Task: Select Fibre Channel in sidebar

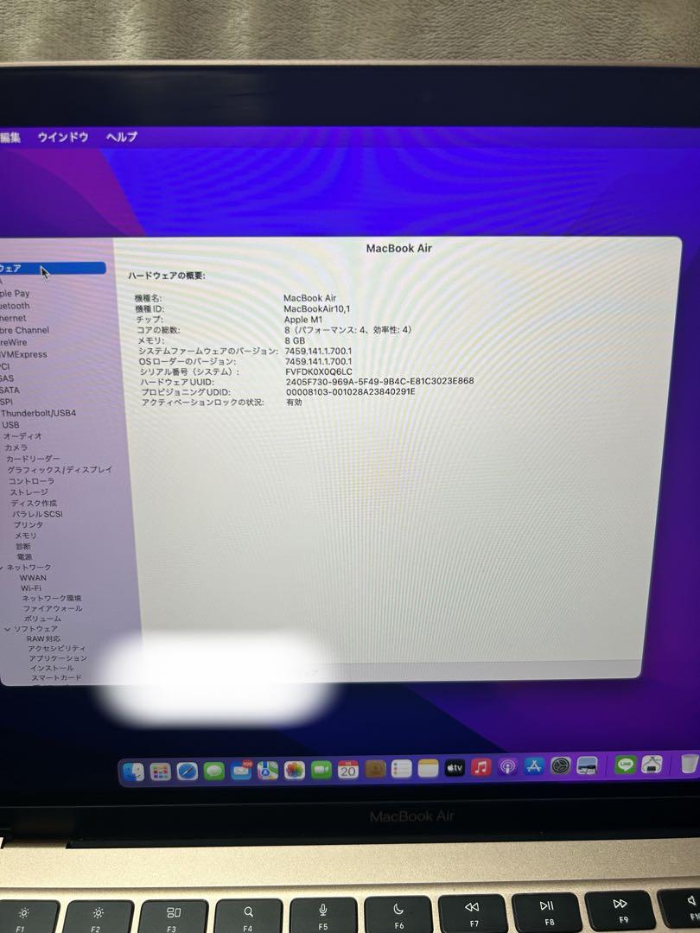Action: 24,330
